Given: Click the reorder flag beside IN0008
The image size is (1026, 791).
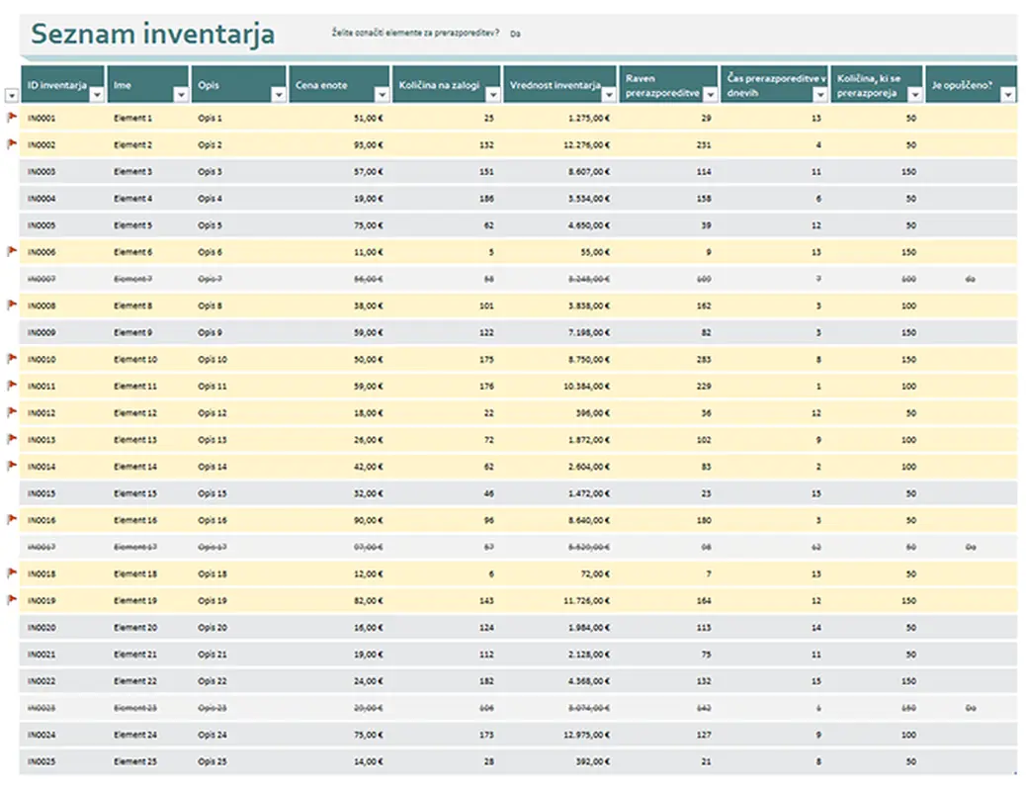Looking at the screenshot, I should pyautogui.click(x=13, y=305).
